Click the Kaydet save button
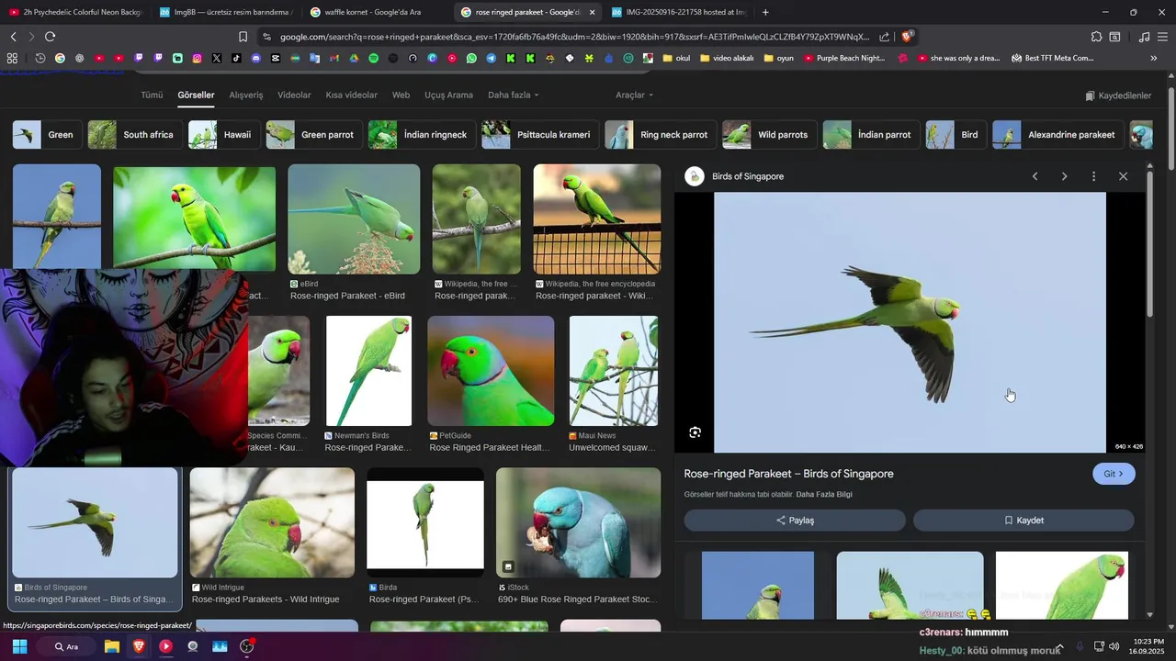Viewport: 1176px width, 661px height. [1023, 521]
